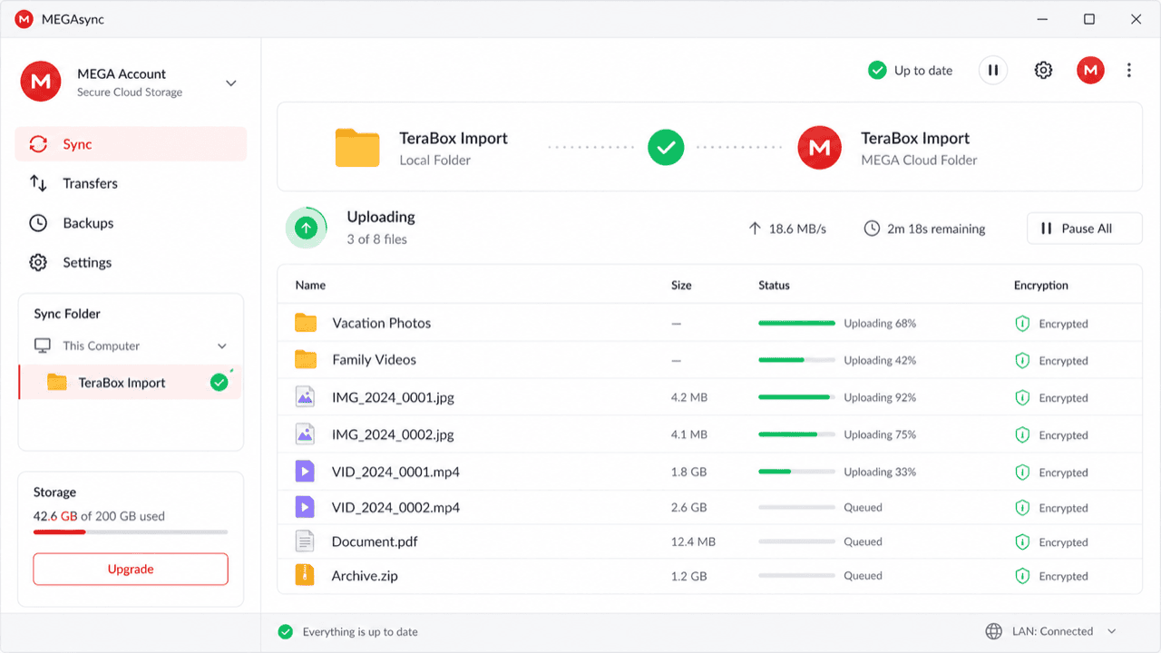Click the LAN globe icon

tap(994, 631)
